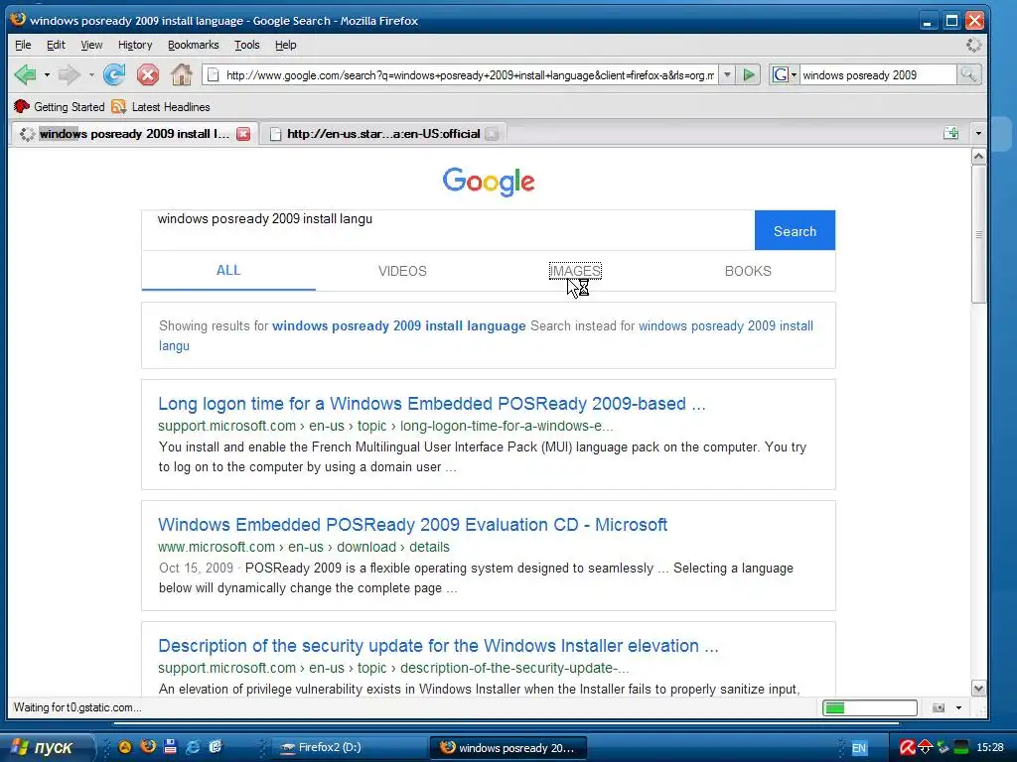Open the Edit menu

coord(56,45)
